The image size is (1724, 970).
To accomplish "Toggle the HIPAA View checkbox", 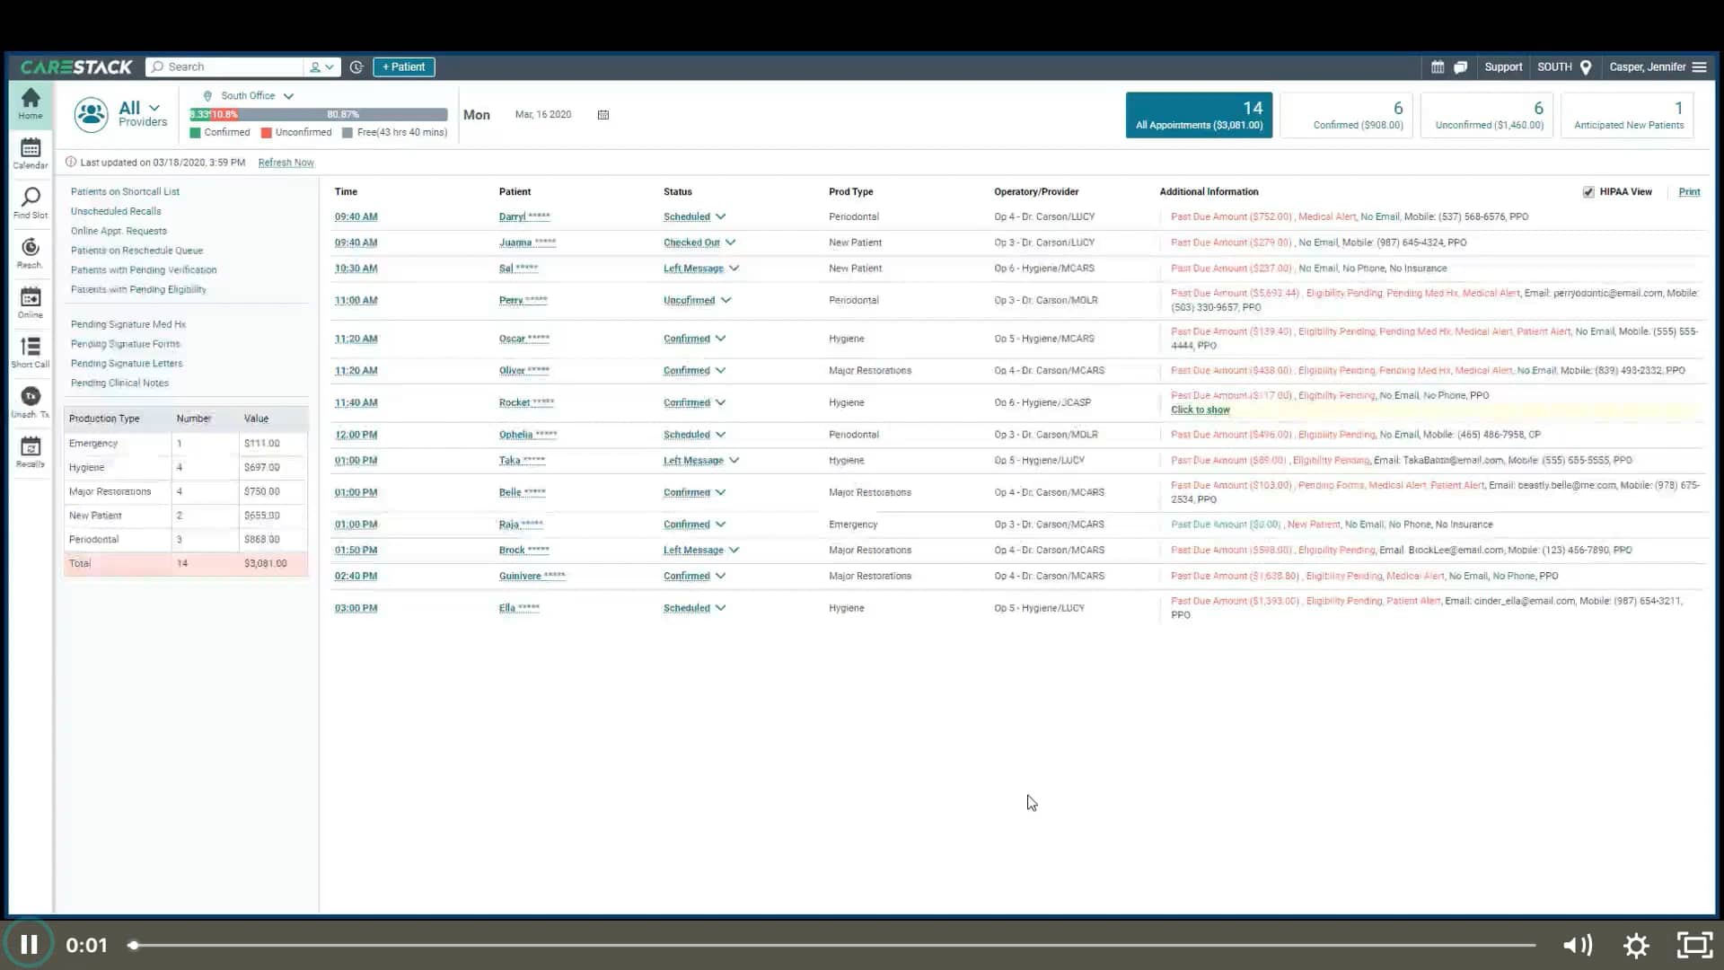I will (1588, 191).
